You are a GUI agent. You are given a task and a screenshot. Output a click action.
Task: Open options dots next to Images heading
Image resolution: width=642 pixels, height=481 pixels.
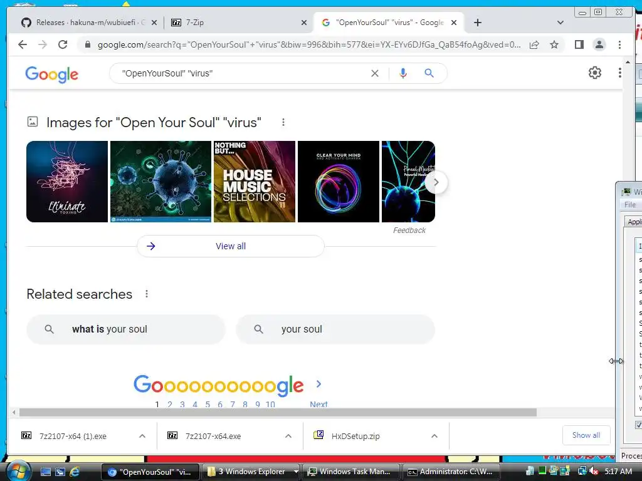coord(283,122)
